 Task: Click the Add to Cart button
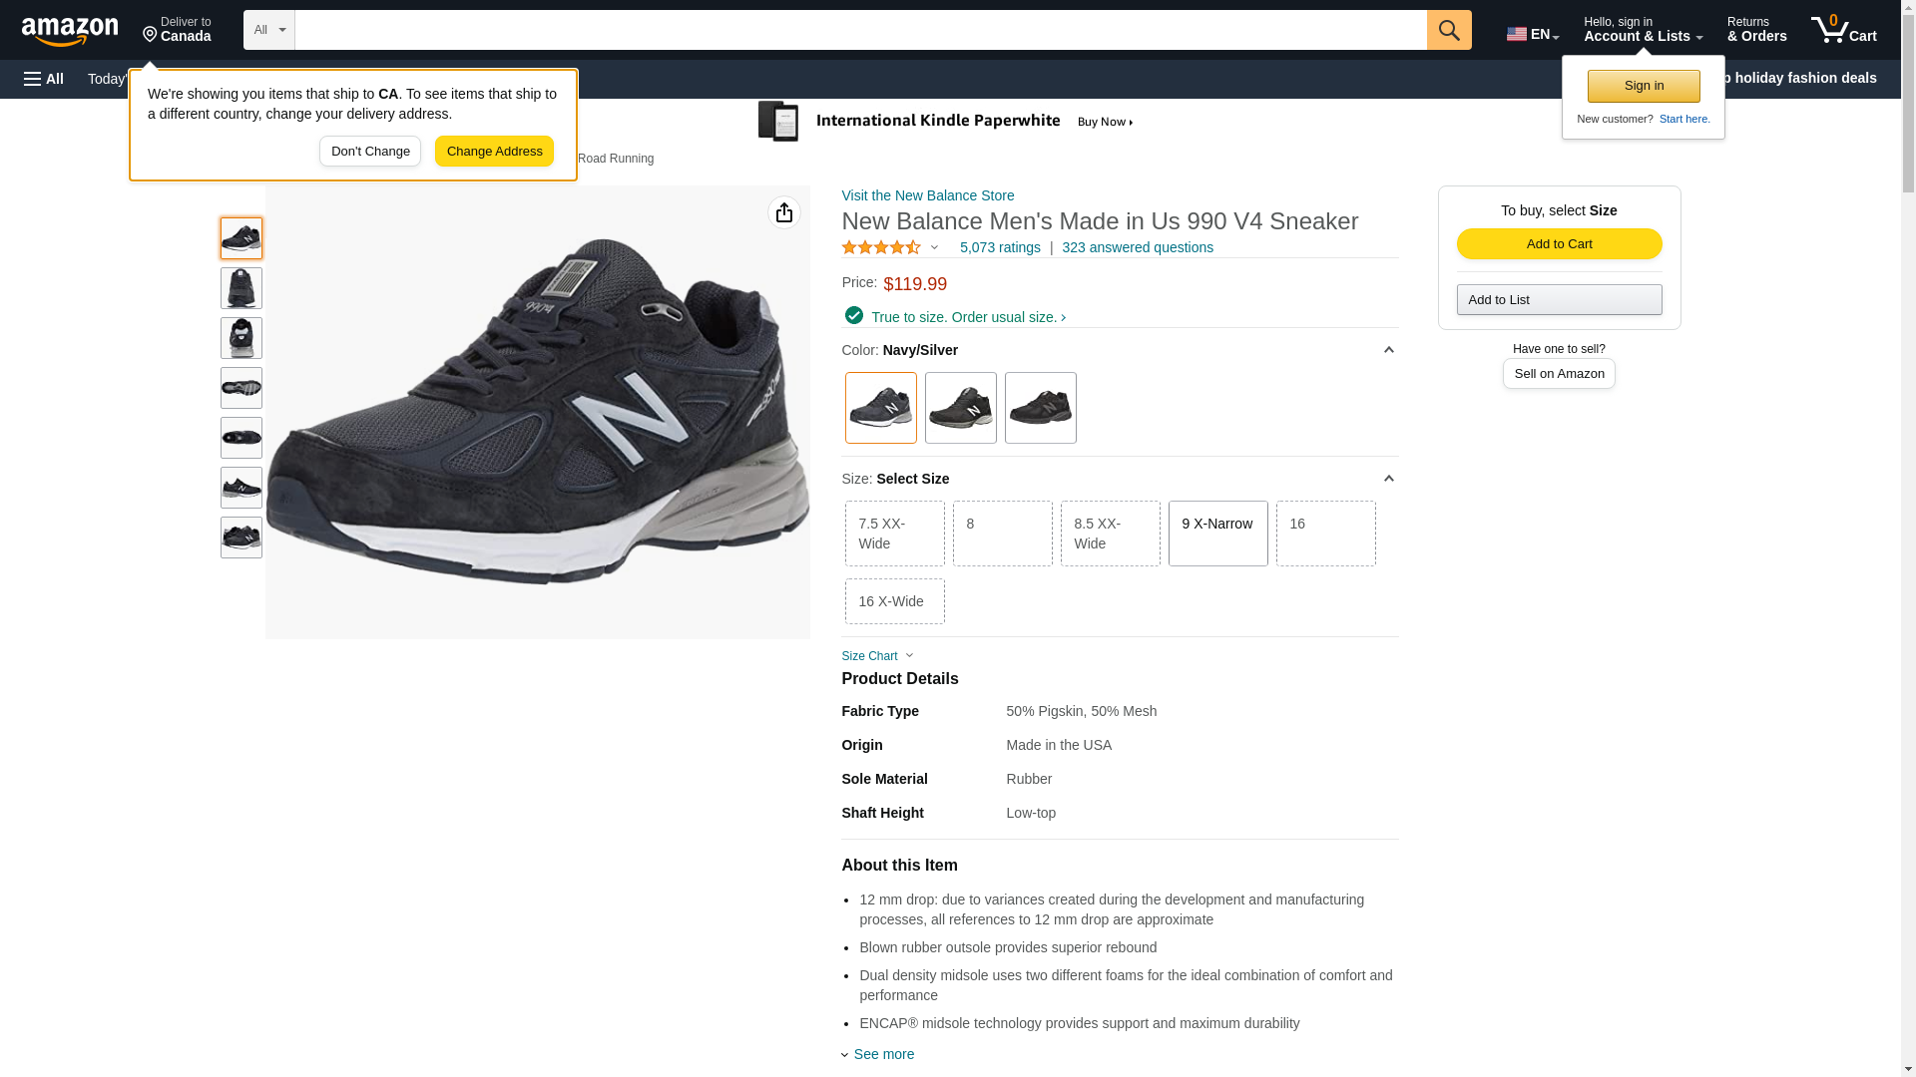click(1559, 244)
